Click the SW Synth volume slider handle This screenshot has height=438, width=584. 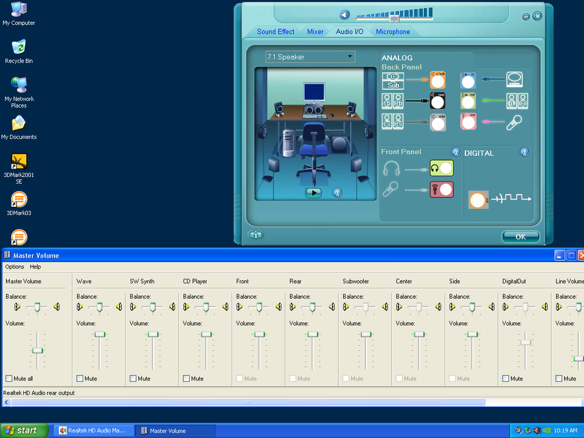pos(153,335)
